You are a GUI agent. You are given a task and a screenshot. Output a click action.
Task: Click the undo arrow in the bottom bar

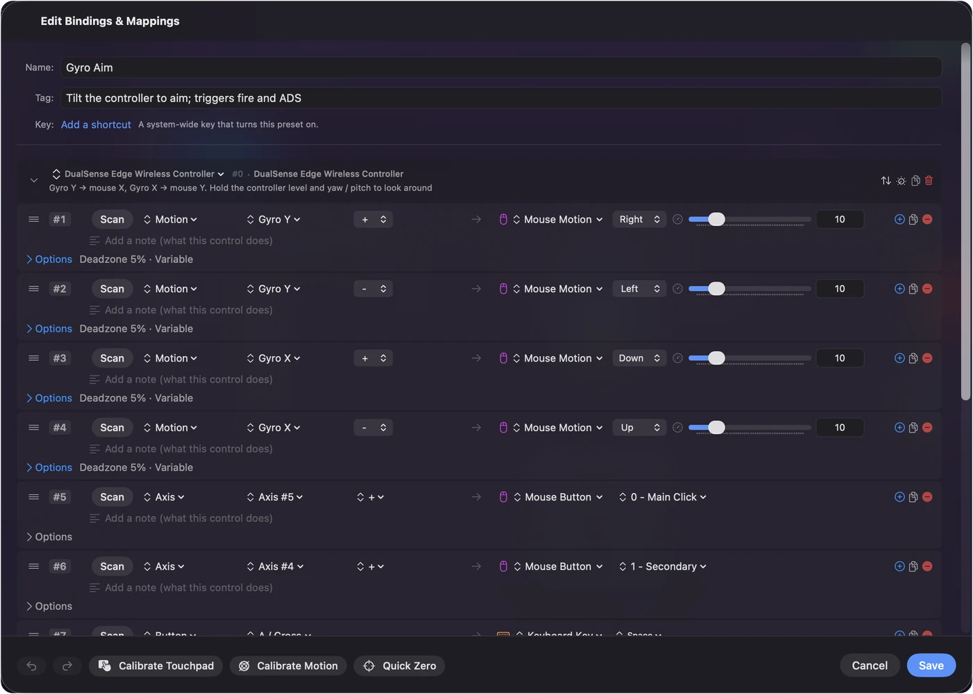(32, 666)
